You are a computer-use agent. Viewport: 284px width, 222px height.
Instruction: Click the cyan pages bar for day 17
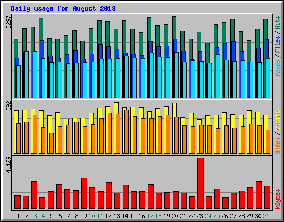click(151, 75)
